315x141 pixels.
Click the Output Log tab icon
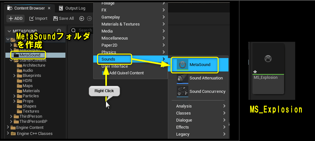pyautogui.click(x=61, y=8)
